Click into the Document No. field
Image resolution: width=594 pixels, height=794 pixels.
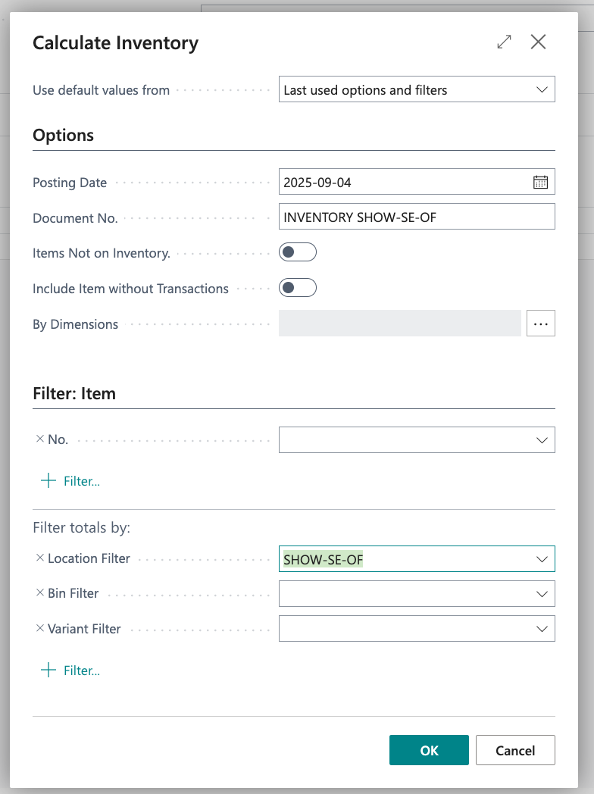point(417,217)
